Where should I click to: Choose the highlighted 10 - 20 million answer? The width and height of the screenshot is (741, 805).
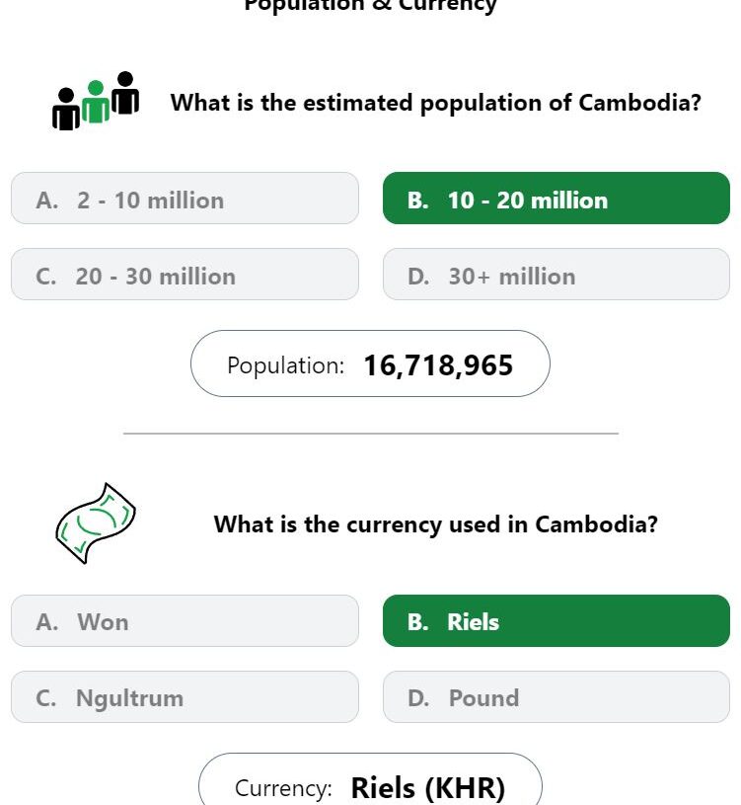pos(556,199)
